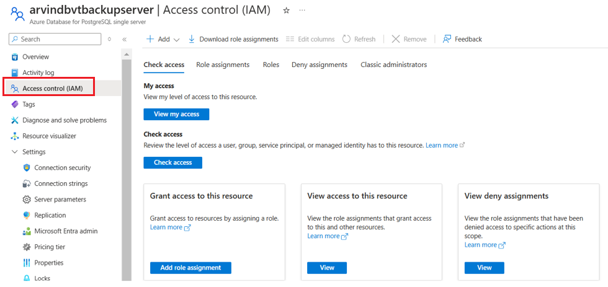Click the sidebar vertical scrollbar
608x287 pixels.
[127, 167]
